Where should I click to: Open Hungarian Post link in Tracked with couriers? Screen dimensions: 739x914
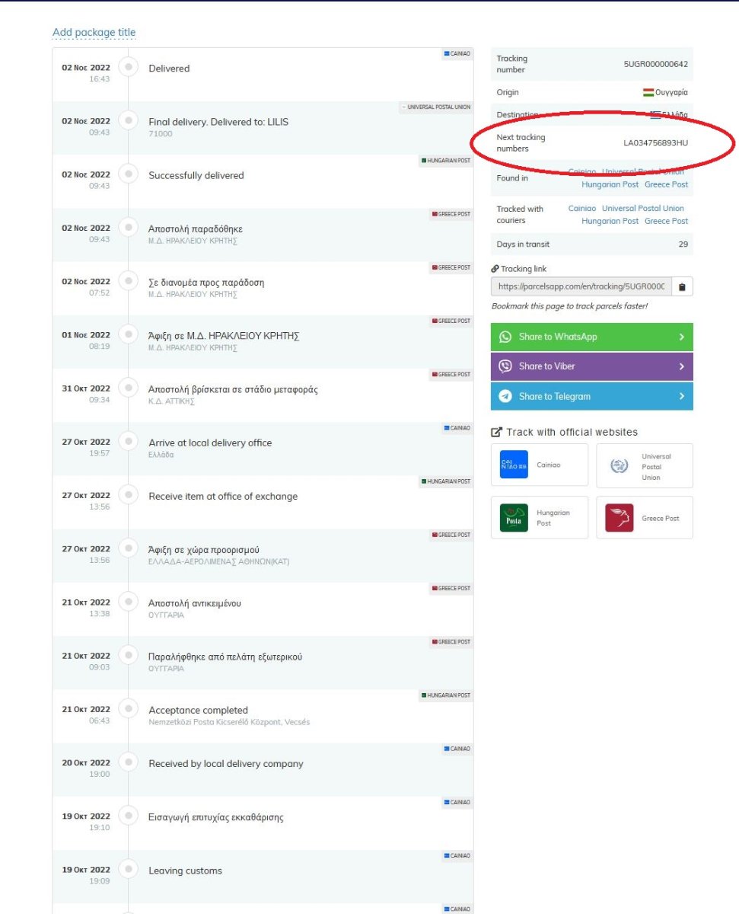610,221
